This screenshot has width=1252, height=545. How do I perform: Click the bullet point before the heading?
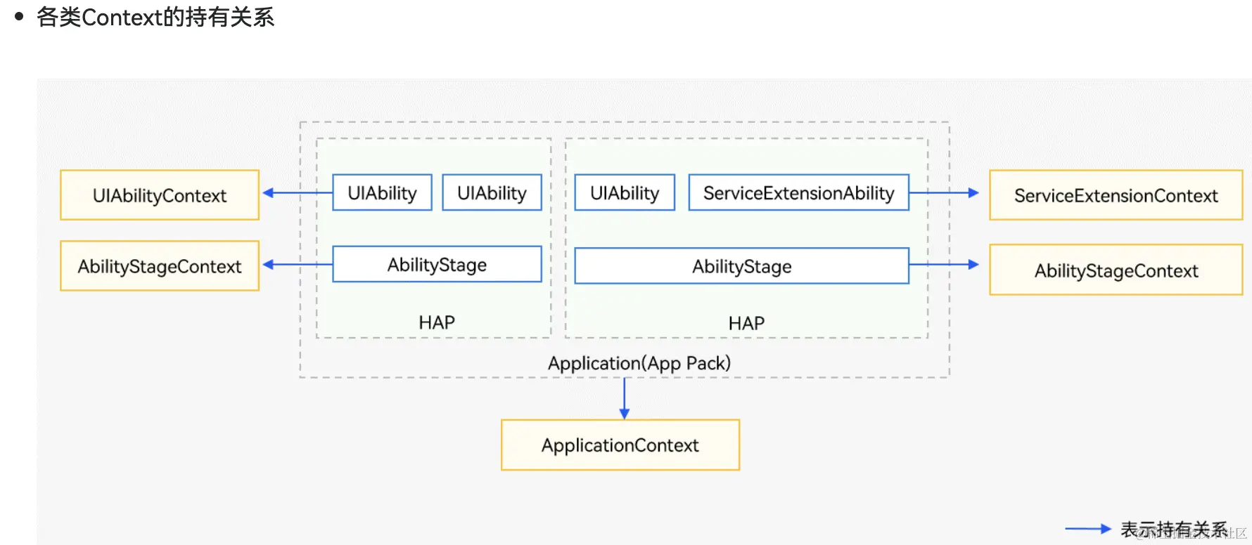click(19, 15)
